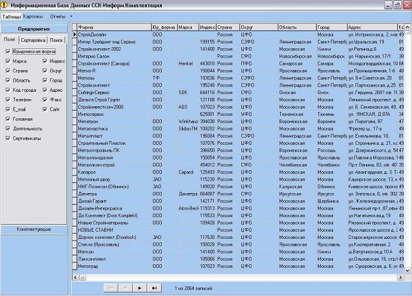Viewport: 412px width, 296px height.
Task: Open the Отчеты dropdown arrow
Action: pos(71,16)
